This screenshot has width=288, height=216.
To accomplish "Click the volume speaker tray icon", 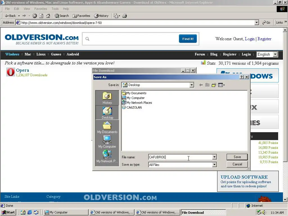I will pyautogui.click(x=264, y=212).
